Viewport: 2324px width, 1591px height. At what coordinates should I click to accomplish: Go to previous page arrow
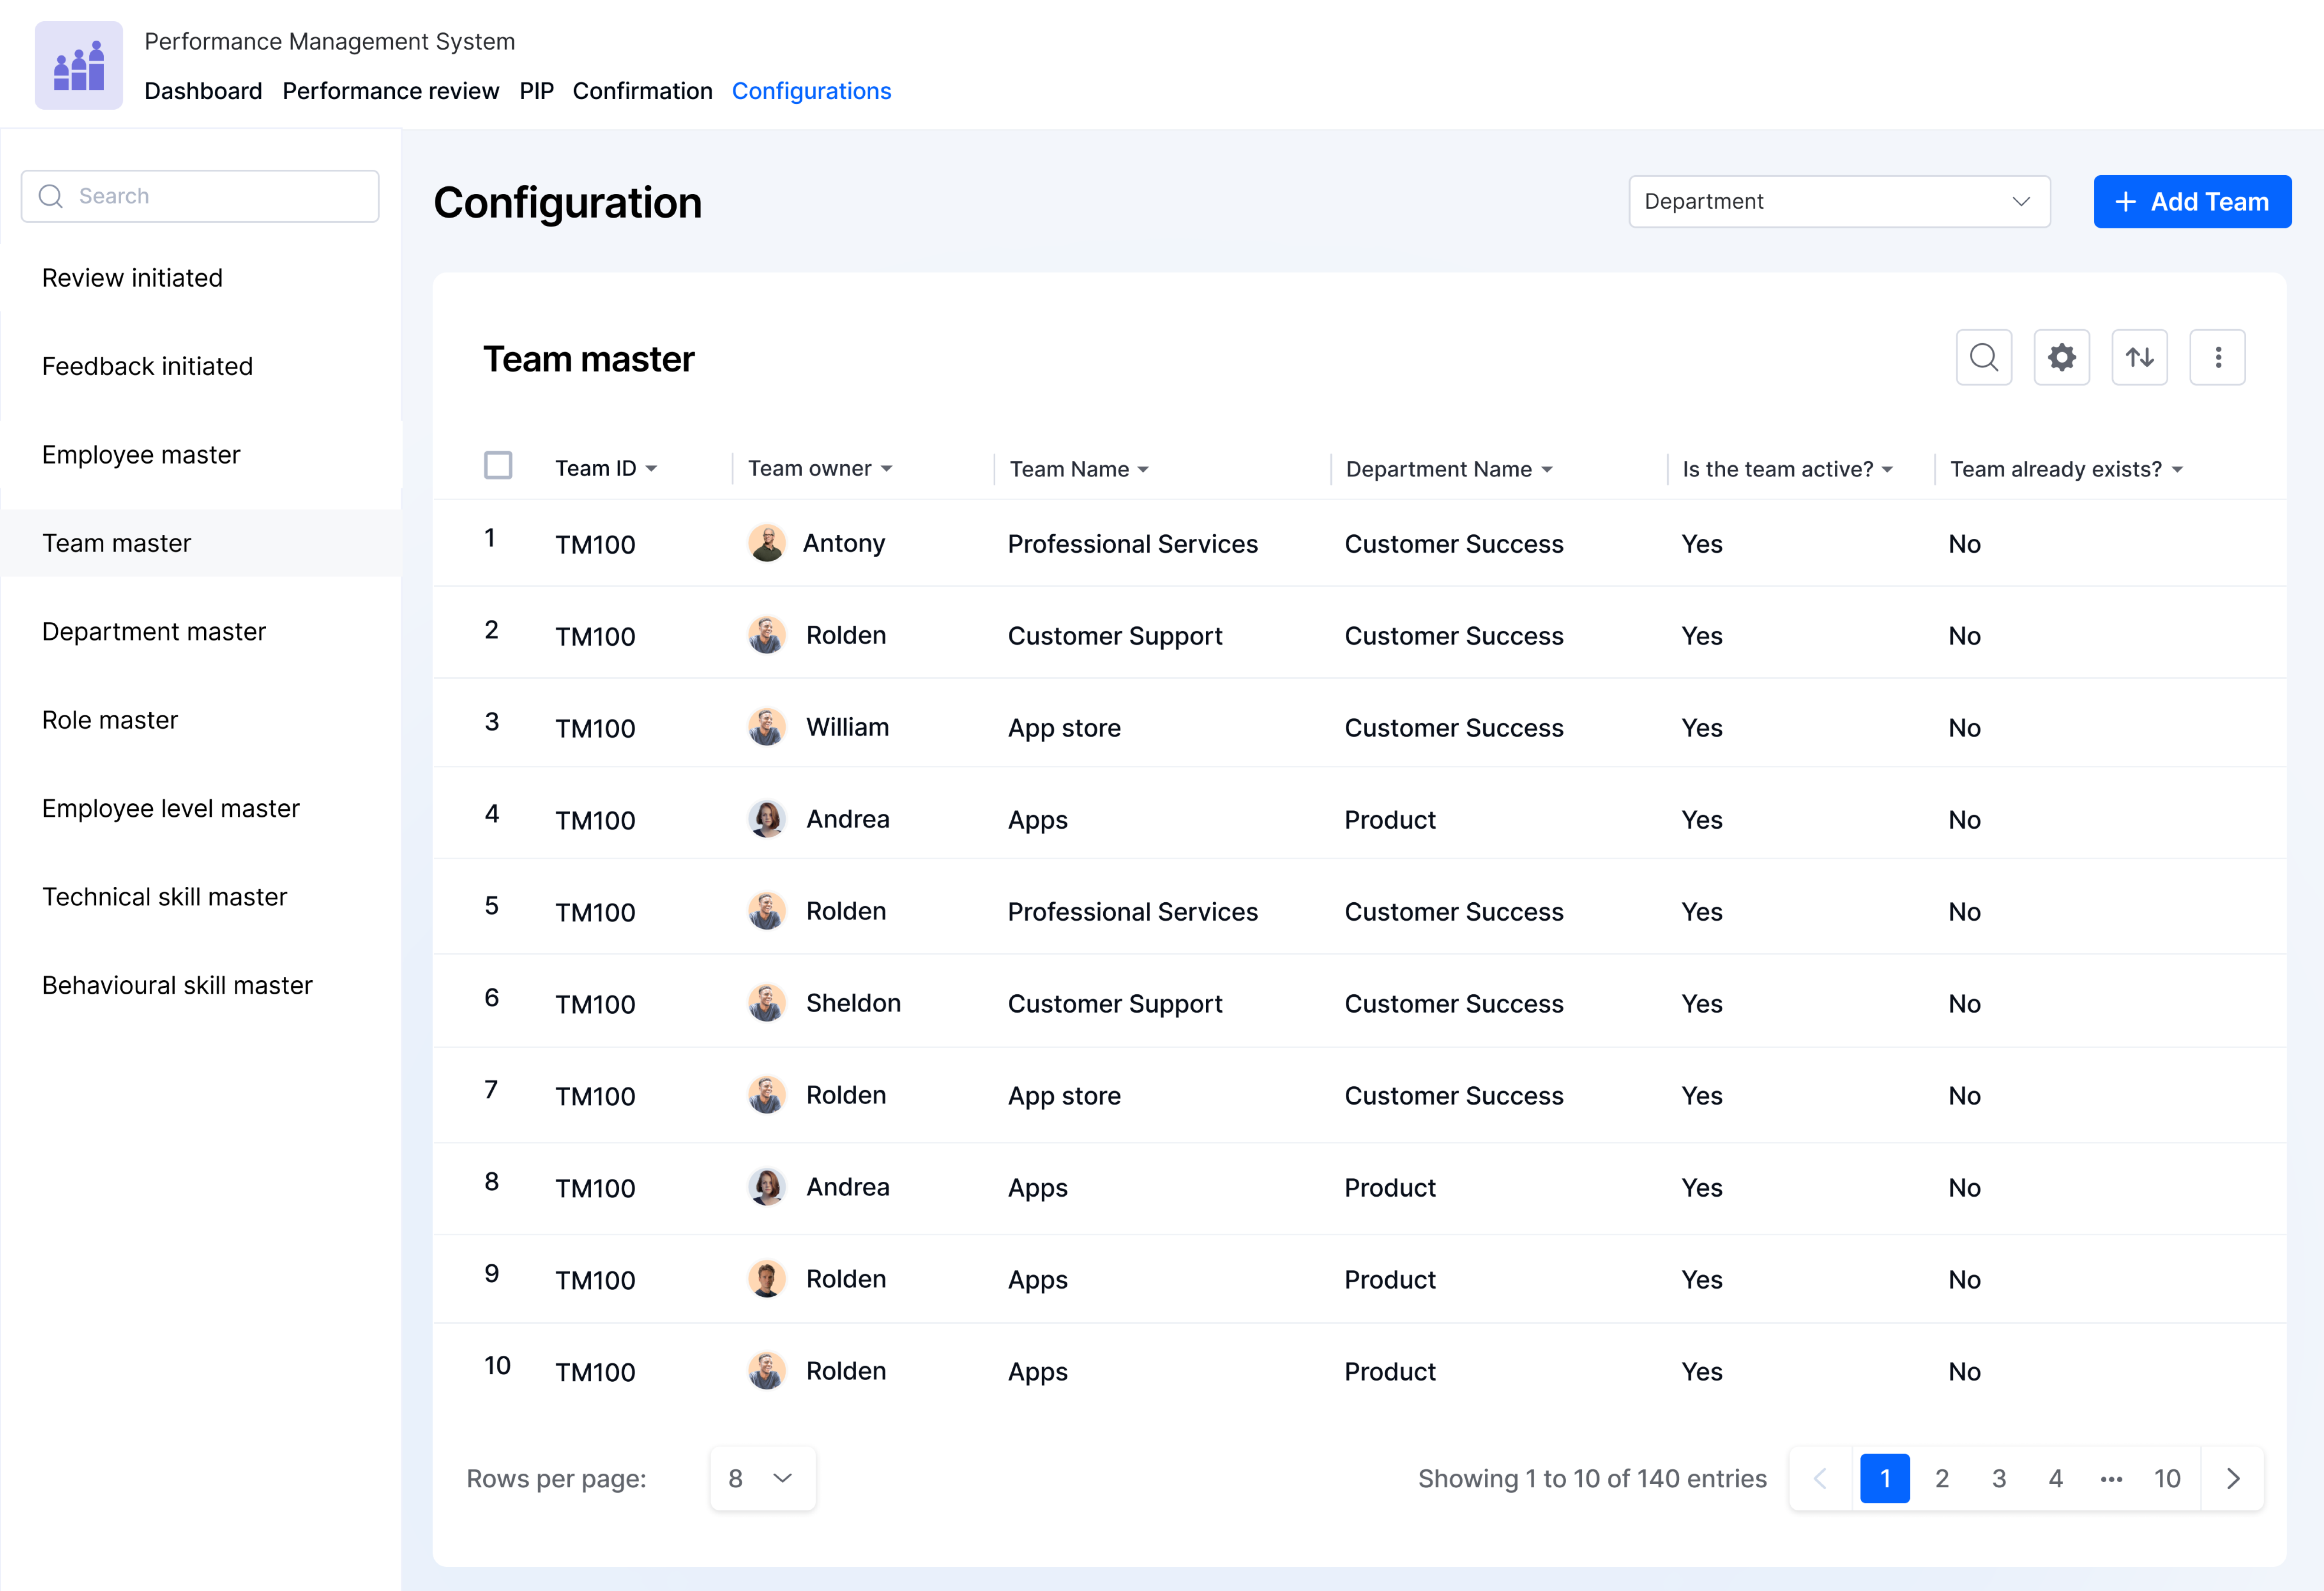(x=1820, y=1478)
